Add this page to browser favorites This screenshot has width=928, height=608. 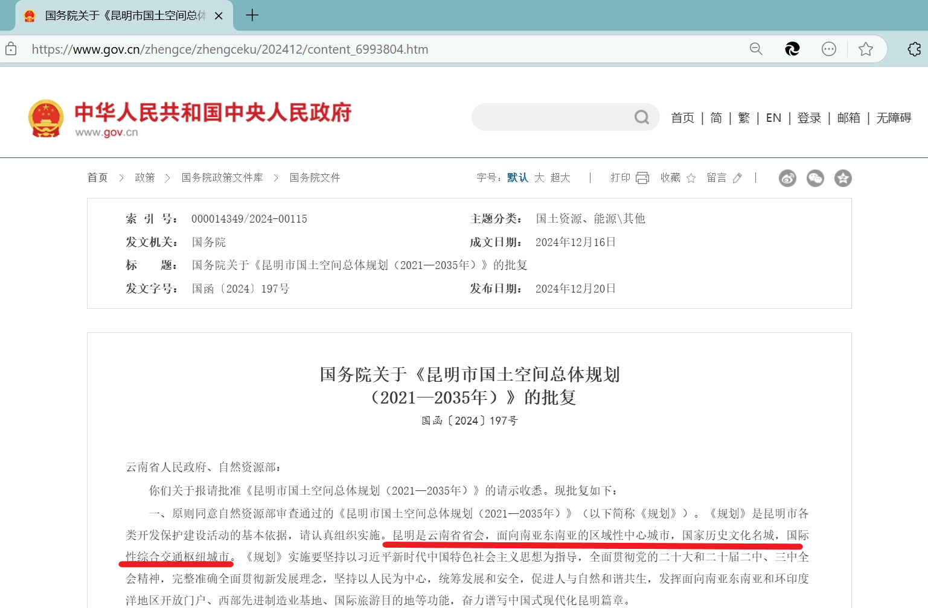866,49
